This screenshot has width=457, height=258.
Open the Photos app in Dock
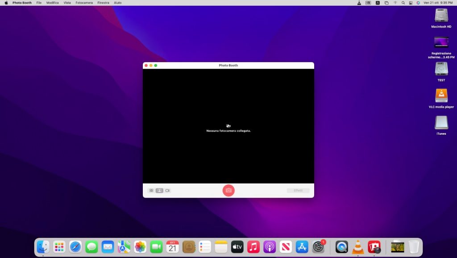[140, 247]
